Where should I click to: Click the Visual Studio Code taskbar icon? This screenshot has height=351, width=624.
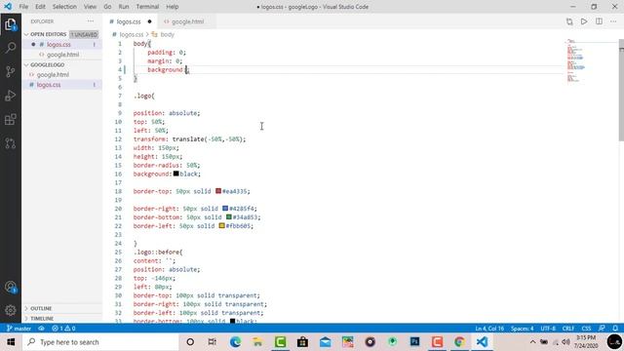482,342
